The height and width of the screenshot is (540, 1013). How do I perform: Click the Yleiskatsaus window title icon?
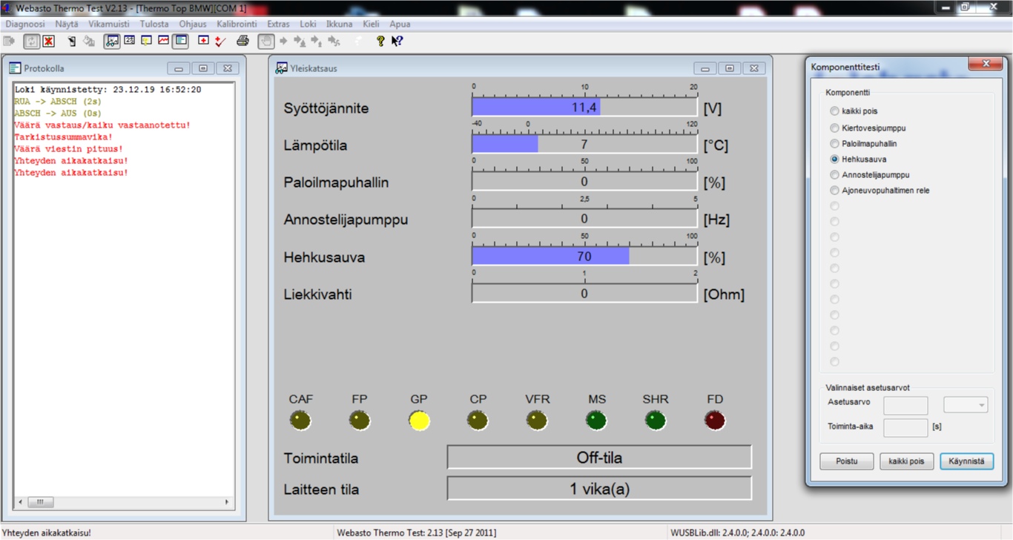pyautogui.click(x=281, y=68)
